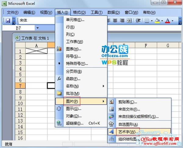
Task: Select column F header
Action: pyautogui.click(x=146, y=45)
